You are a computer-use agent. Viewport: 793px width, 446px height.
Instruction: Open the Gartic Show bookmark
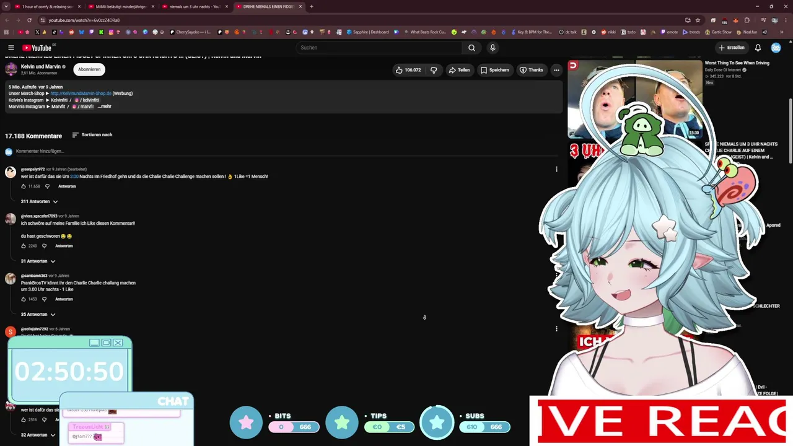pos(718,32)
